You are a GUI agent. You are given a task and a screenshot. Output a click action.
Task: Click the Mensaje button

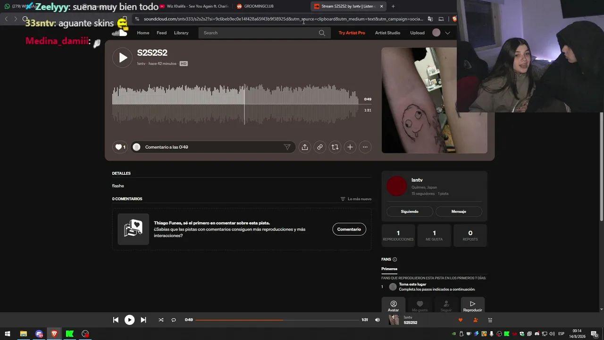click(x=459, y=212)
